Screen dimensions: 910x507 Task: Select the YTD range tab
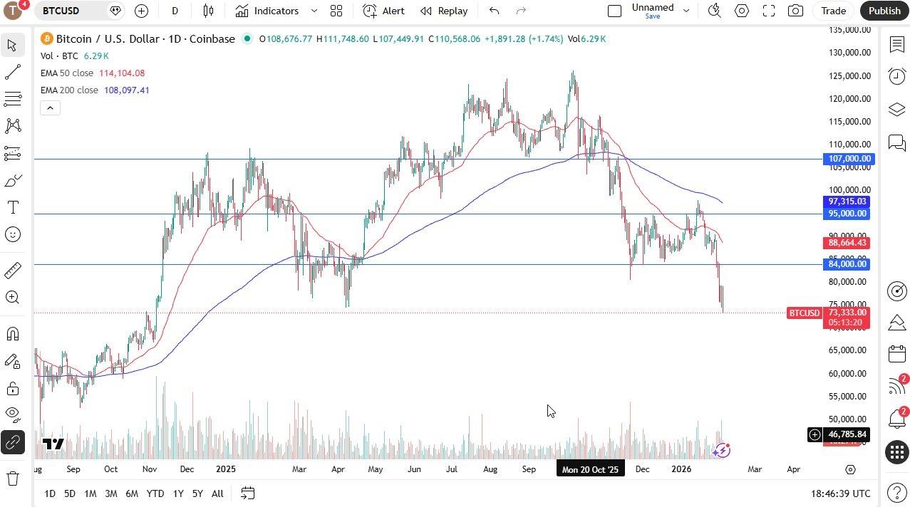point(155,493)
